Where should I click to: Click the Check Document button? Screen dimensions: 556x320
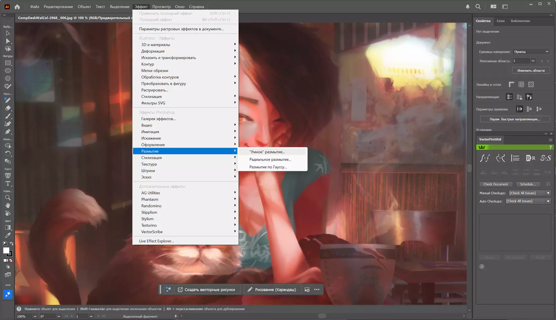pyautogui.click(x=496, y=184)
